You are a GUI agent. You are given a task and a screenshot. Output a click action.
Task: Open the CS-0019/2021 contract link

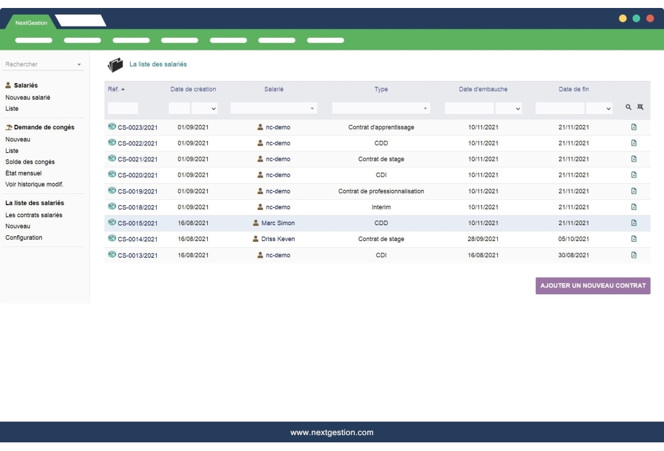point(137,191)
